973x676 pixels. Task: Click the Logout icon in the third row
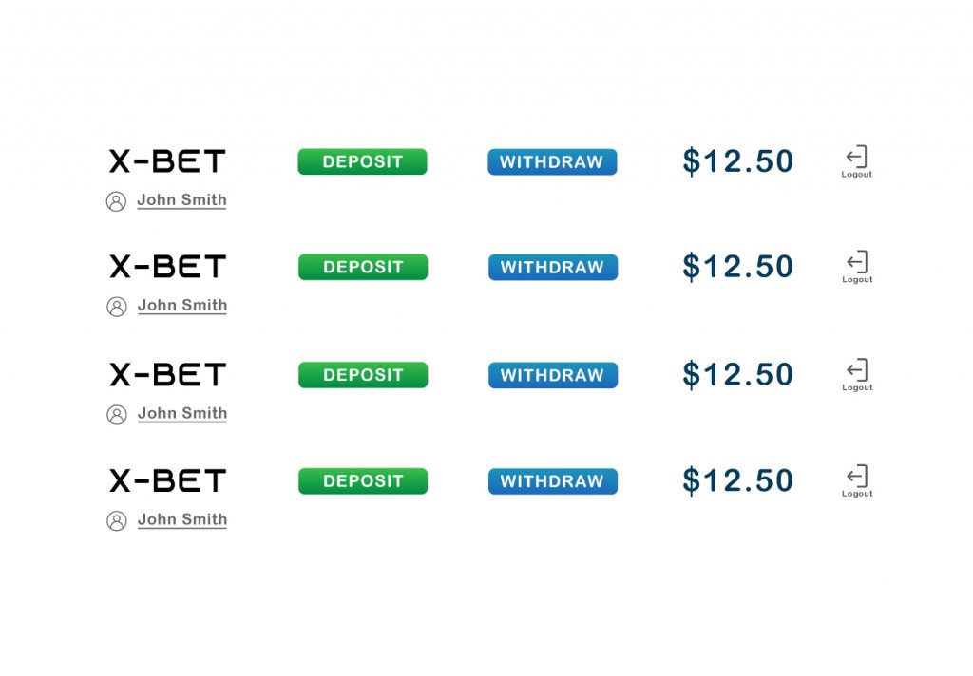(x=857, y=370)
